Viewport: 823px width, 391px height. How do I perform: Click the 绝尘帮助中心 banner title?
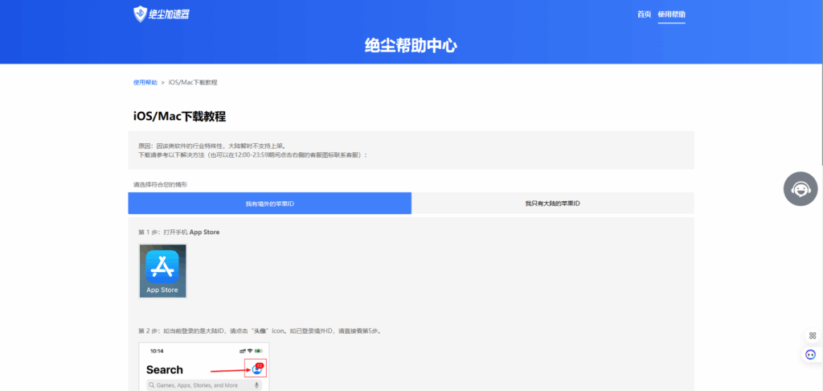pos(411,45)
